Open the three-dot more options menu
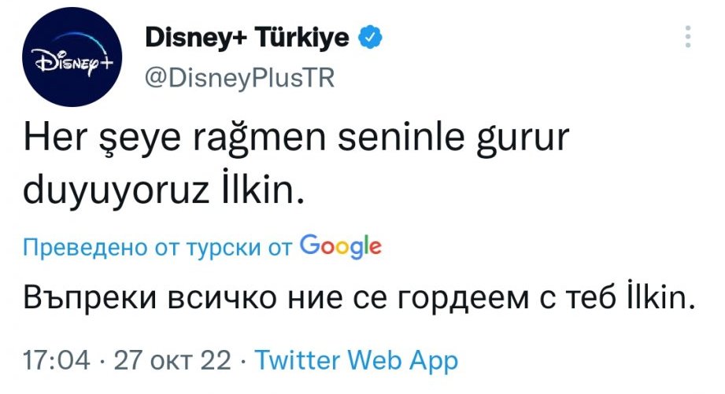The width and height of the screenshot is (725, 394). 689,36
